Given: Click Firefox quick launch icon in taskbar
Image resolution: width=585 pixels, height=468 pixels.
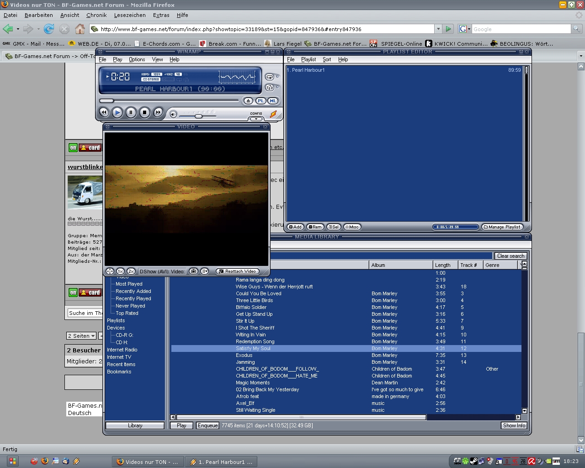Looking at the screenshot, I should click(45, 461).
